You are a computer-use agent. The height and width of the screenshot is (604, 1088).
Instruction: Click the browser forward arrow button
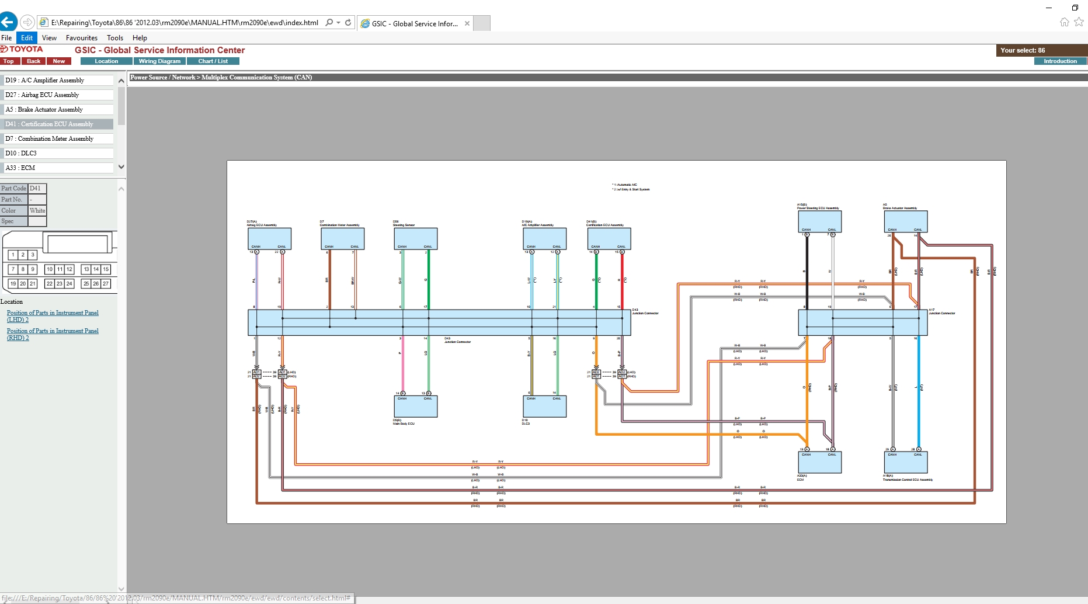point(27,22)
